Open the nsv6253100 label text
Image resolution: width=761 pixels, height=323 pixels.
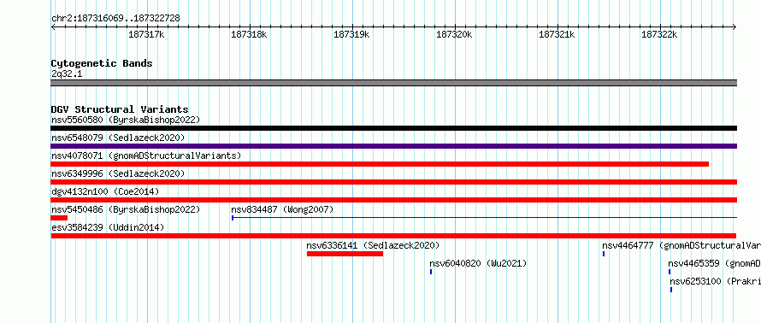coord(716,281)
